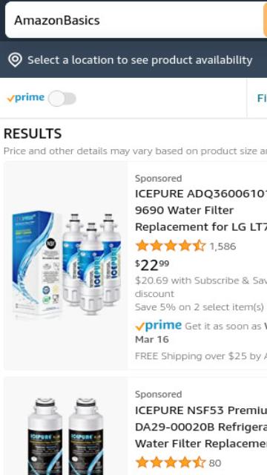The width and height of the screenshot is (267, 475).
Task: Click the AmazonBasics search input field
Action: click(x=134, y=20)
